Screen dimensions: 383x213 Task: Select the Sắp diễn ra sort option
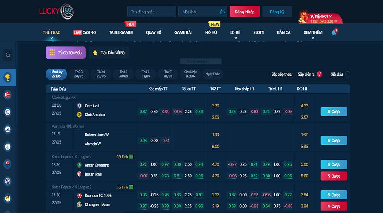point(320,74)
